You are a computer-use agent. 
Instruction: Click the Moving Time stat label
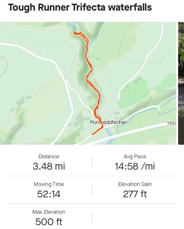click(x=49, y=184)
